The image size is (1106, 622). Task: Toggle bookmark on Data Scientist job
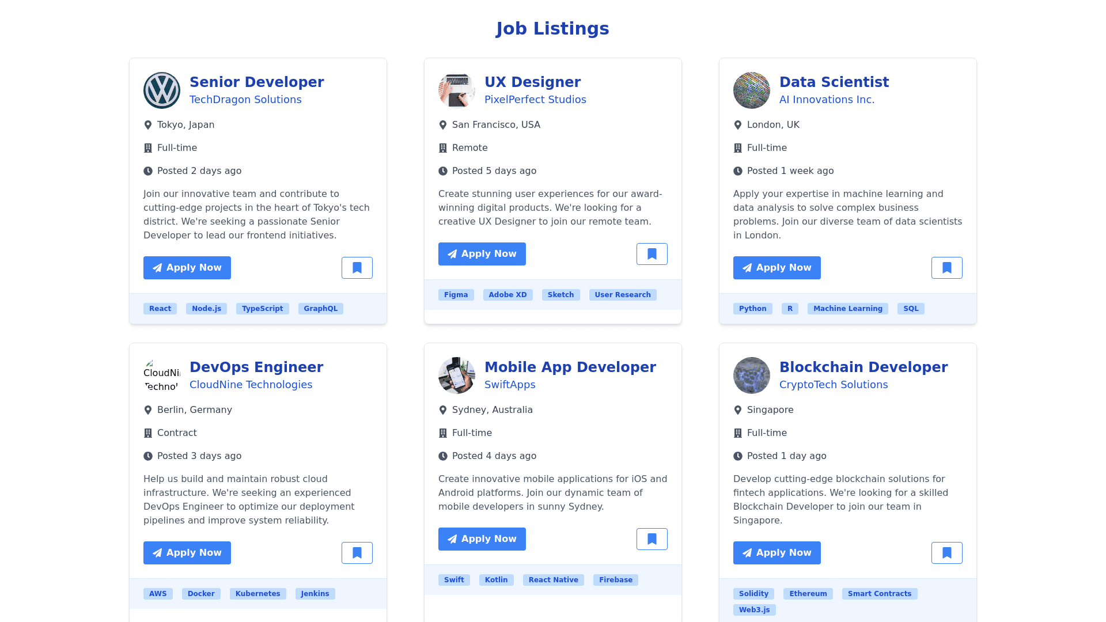[x=947, y=268]
